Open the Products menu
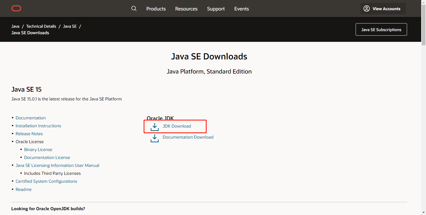Viewport: 426px width, 215px height. tap(156, 9)
